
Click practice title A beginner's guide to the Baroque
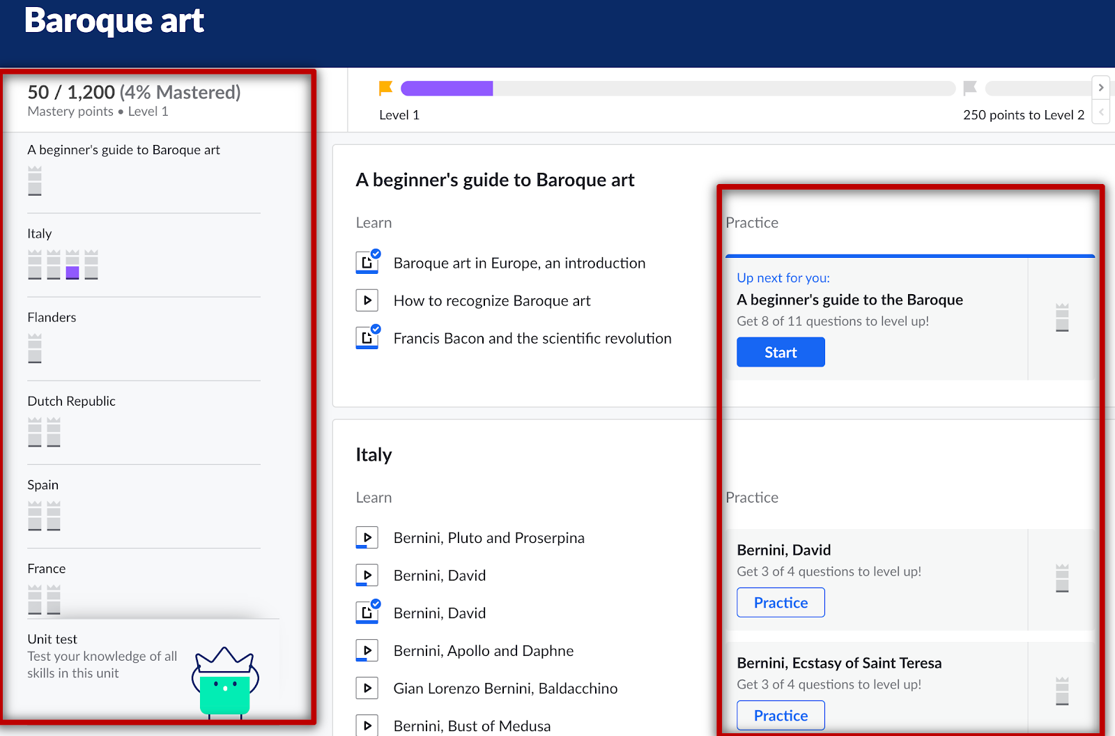(x=849, y=300)
